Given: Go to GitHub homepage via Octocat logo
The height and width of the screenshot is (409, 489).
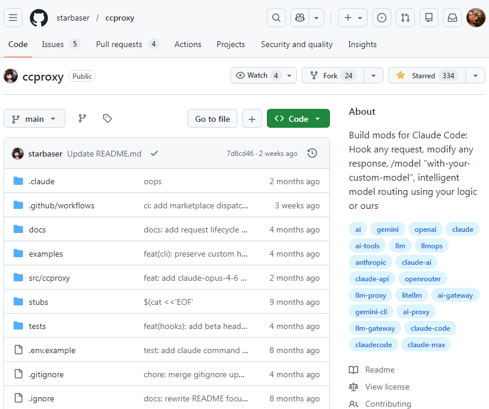Looking at the screenshot, I should pyautogui.click(x=39, y=18).
